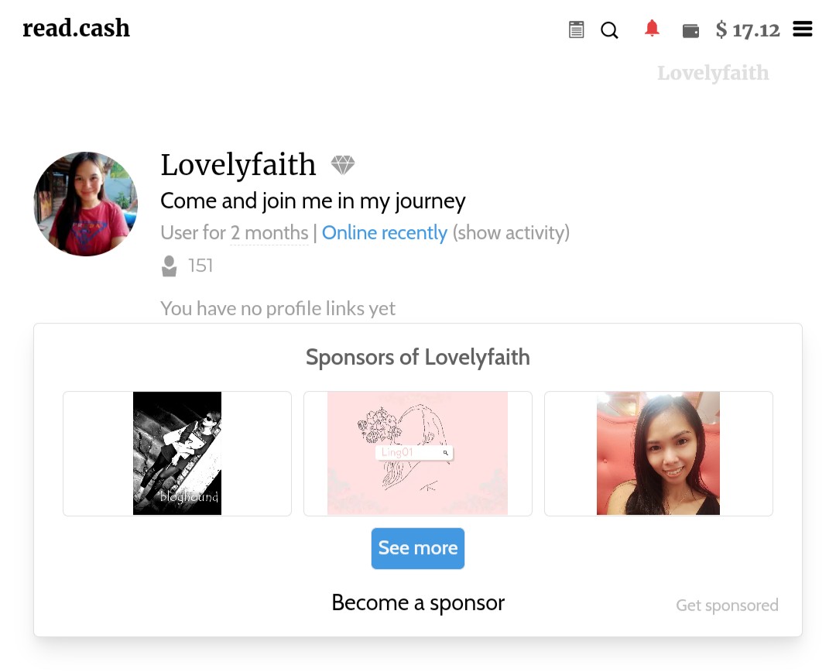Open the wallet icon
The image size is (836, 672).
click(x=690, y=31)
